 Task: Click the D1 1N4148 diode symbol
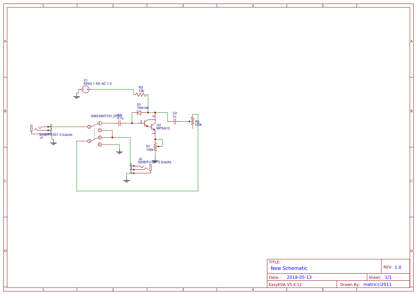[139, 112]
